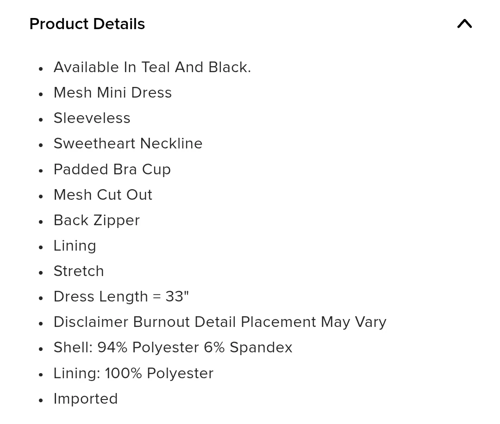Click 100% Polyester lining composition text
Screen dimensions: 500x424
pos(159,373)
